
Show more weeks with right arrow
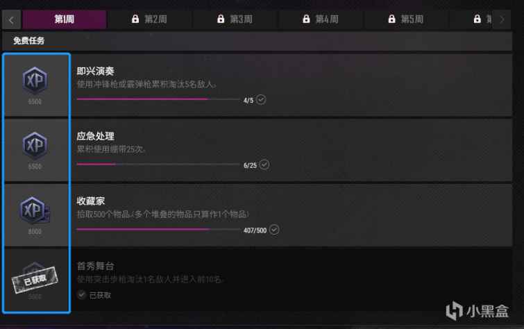[502, 19]
